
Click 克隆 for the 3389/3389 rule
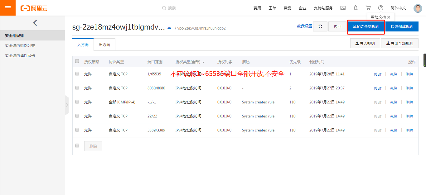click(x=394, y=130)
